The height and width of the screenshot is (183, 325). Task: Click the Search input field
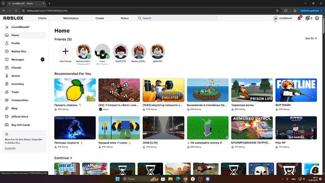coord(177,18)
